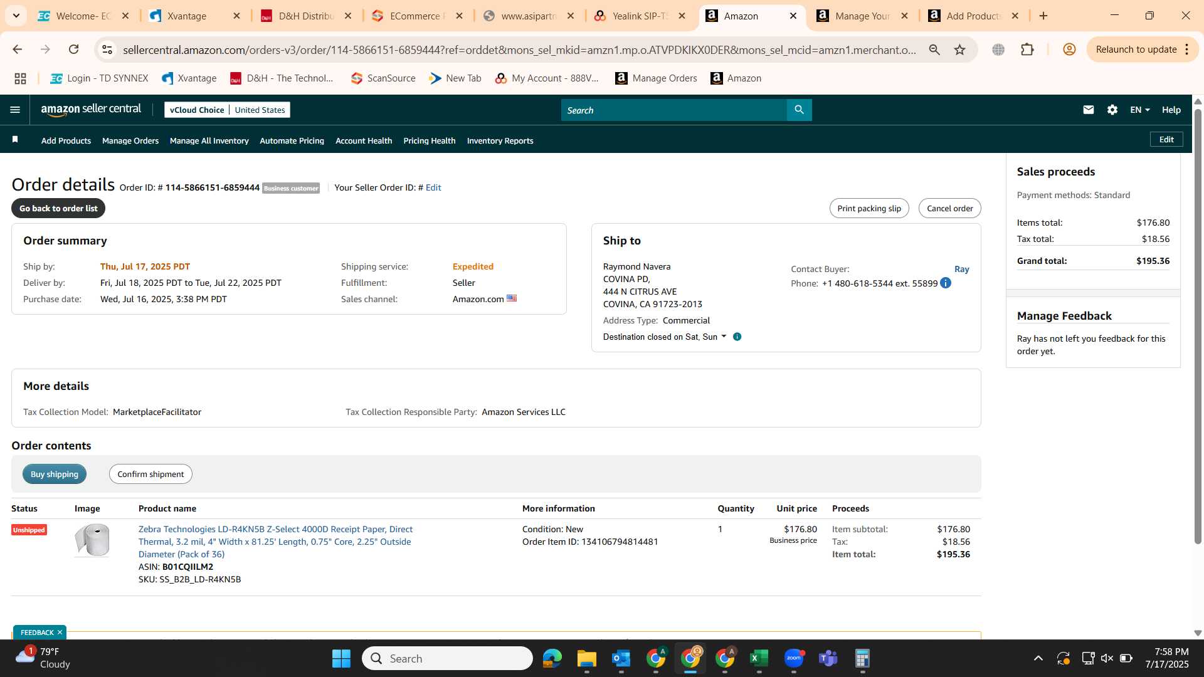Viewport: 1204px width, 677px height.
Task: Open Manage All Inventory menu item
Action: coord(209,140)
